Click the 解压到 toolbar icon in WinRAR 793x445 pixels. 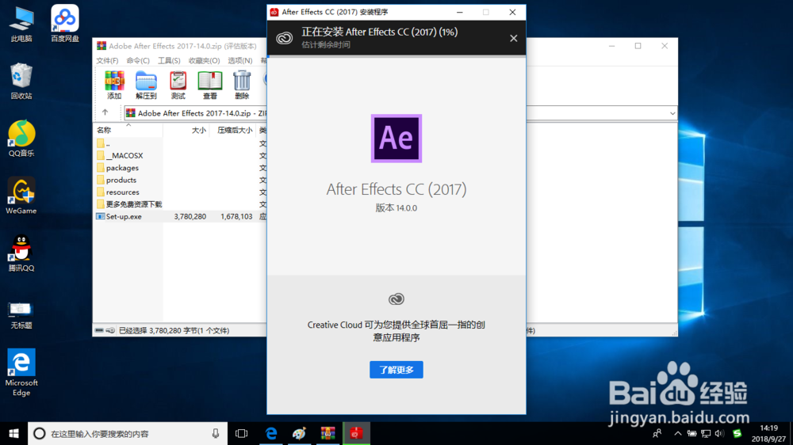click(x=146, y=85)
